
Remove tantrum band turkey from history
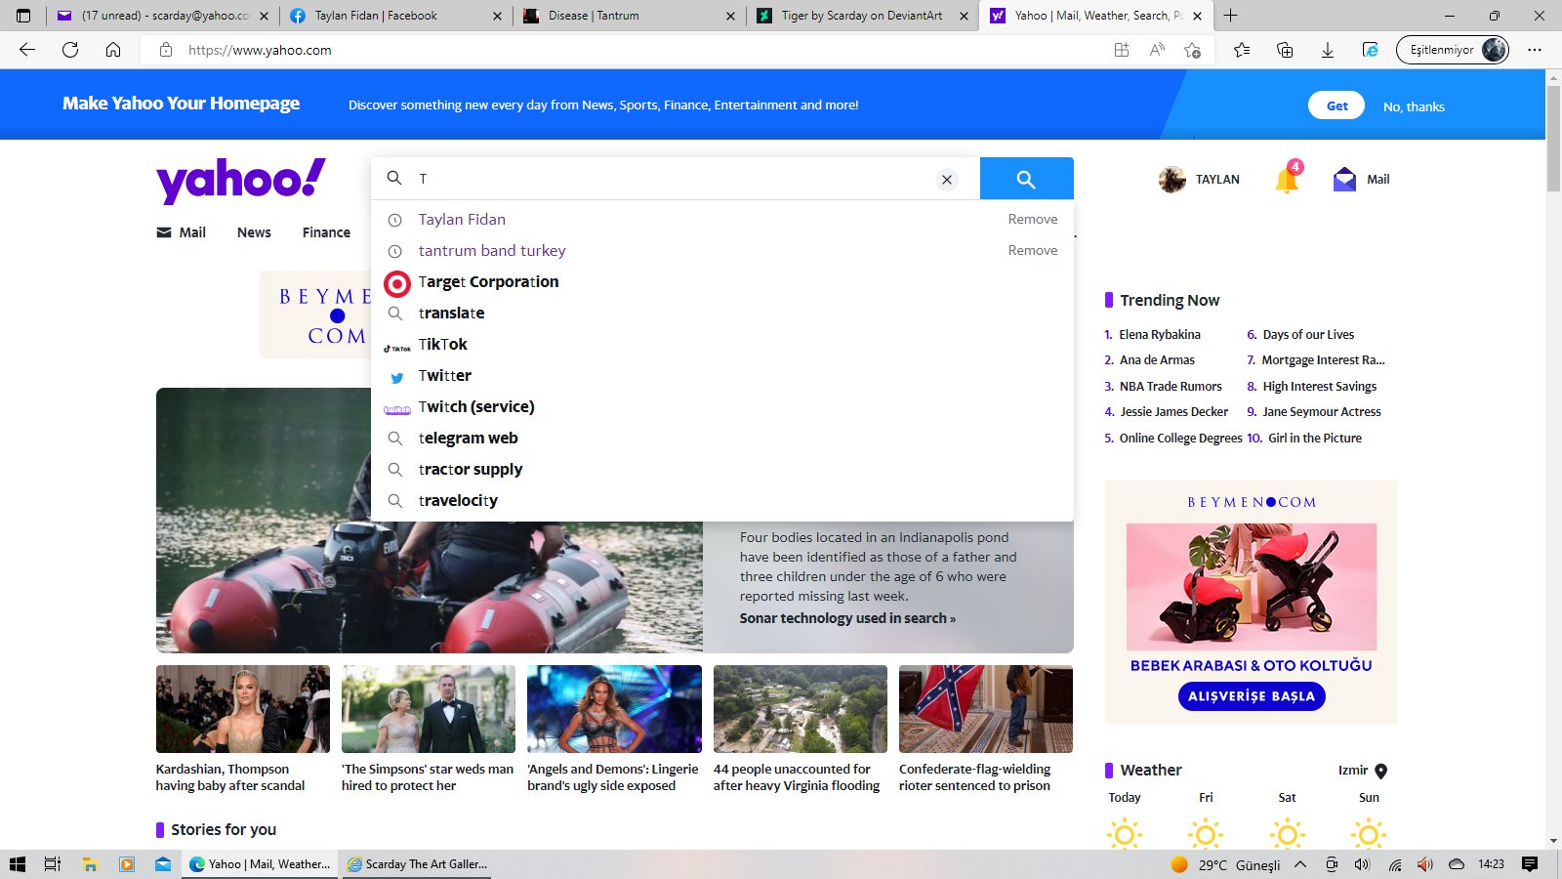point(1033,251)
